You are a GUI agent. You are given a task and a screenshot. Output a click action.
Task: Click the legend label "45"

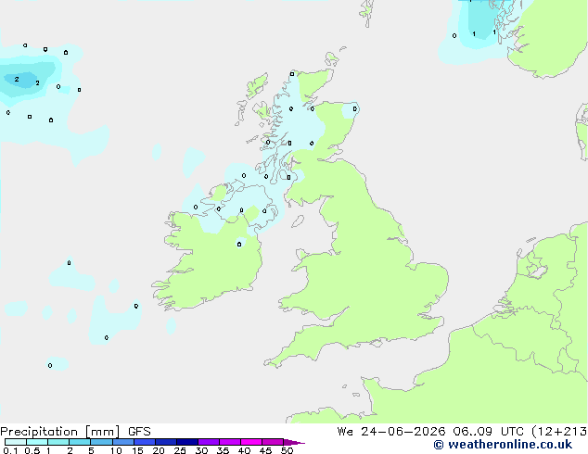click(265, 450)
